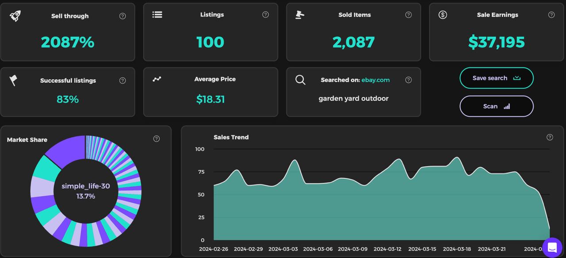Click the 83% successful listings value
This screenshot has width=566, height=258.
pos(68,99)
